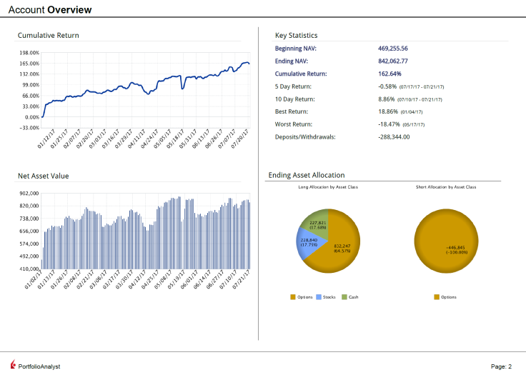This screenshot has width=526, height=380.
Task: Click the 0.00% axis label on Cumulative Return chart
Action: coord(32,117)
